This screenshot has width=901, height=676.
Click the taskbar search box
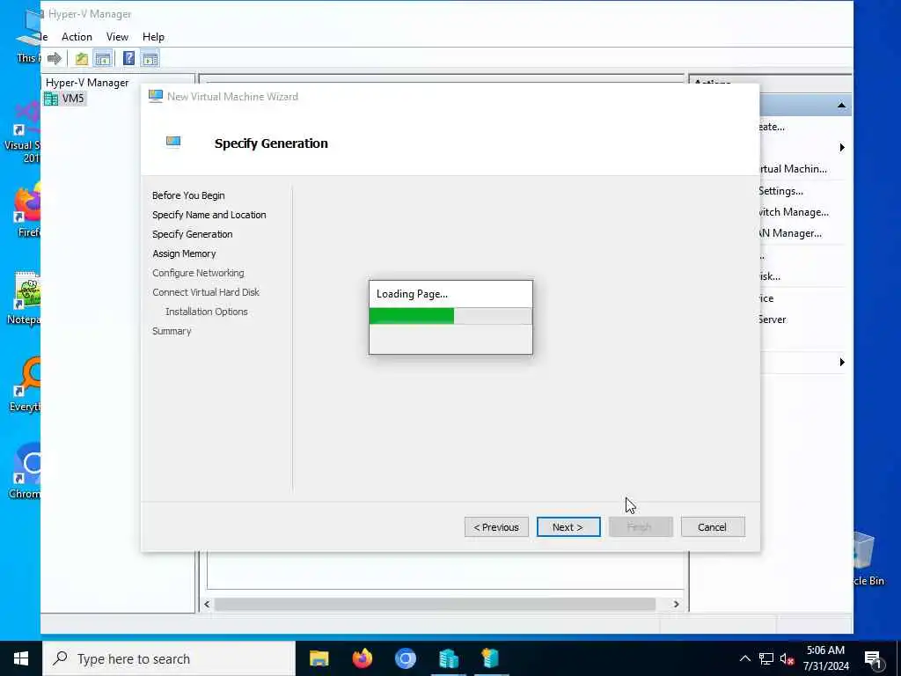(169, 658)
